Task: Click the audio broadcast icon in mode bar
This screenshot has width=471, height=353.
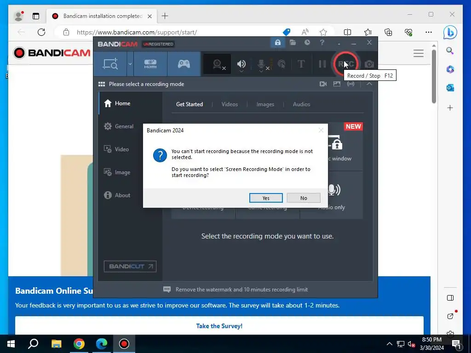Action: (350, 84)
